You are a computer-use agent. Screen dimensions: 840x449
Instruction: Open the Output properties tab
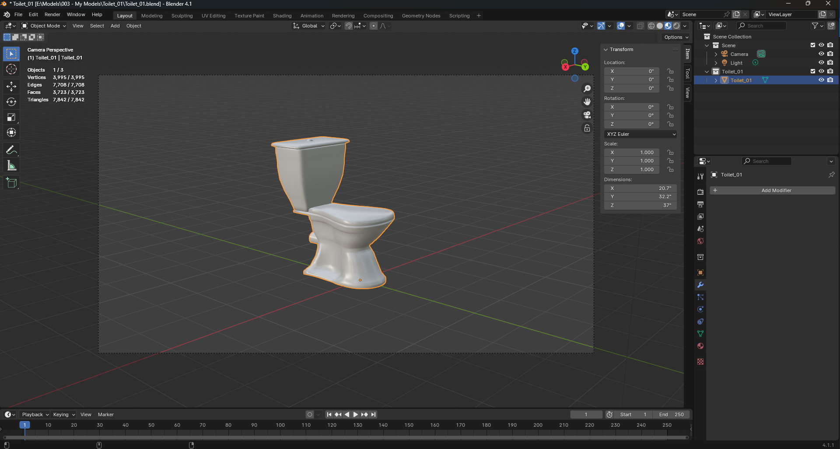[x=700, y=204]
